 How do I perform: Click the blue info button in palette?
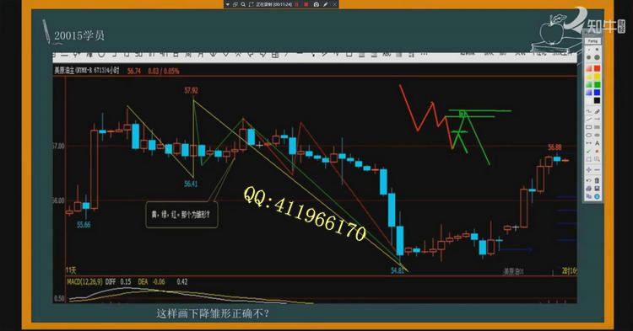coord(597,196)
